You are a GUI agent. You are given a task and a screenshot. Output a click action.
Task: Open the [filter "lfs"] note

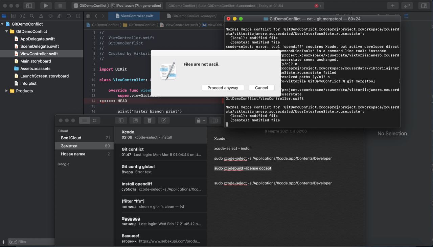[x=160, y=204]
